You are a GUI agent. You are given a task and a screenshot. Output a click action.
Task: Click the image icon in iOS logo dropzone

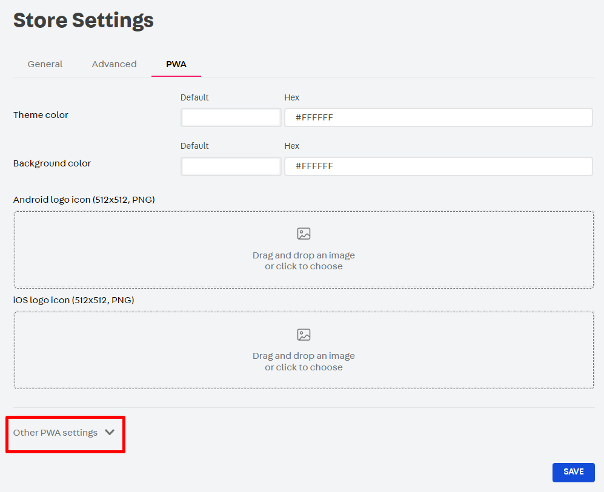(x=304, y=335)
